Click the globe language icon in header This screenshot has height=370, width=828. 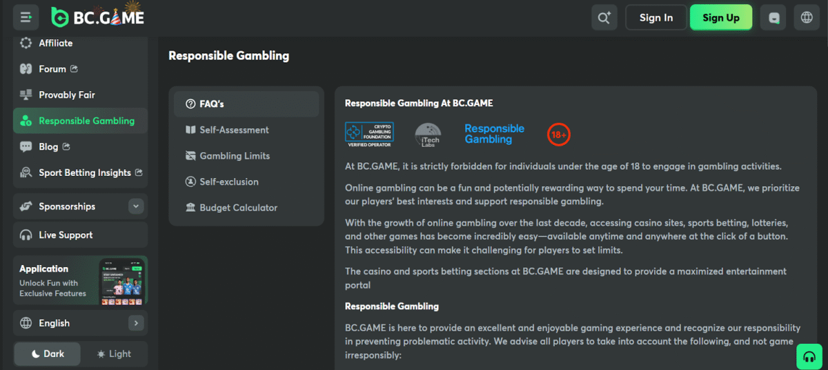point(807,17)
